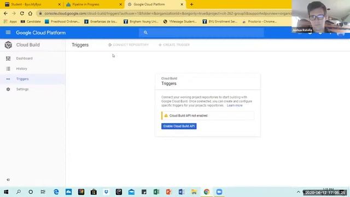Open the Enseñanzas de los... bookmark
The height and width of the screenshot is (197, 350).
[101, 21]
